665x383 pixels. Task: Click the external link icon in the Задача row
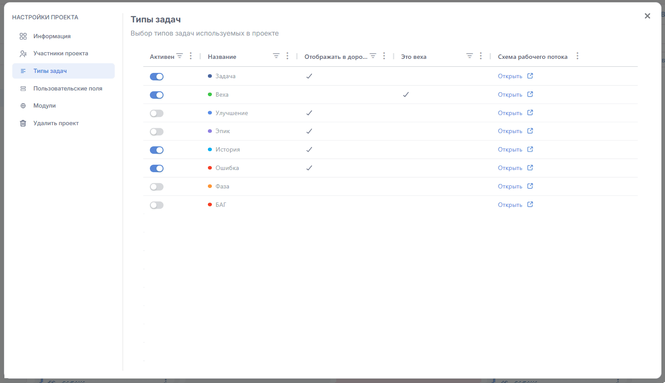coord(530,76)
